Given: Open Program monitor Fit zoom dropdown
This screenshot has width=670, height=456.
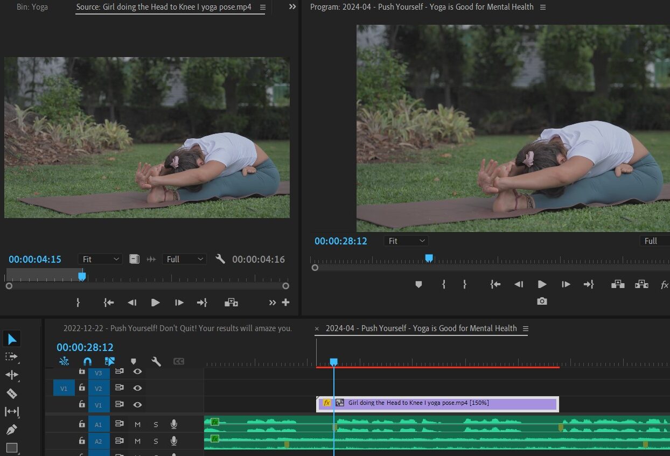Looking at the screenshot, I should 406,241.
